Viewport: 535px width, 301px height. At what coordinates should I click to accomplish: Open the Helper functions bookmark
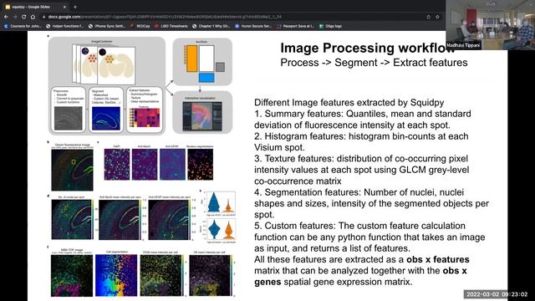pos(65,26)
